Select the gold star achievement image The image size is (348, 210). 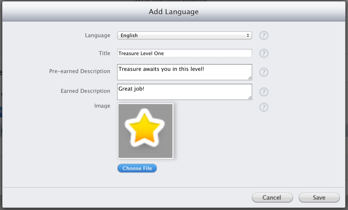pyautogui.click(x=145, y=131)
